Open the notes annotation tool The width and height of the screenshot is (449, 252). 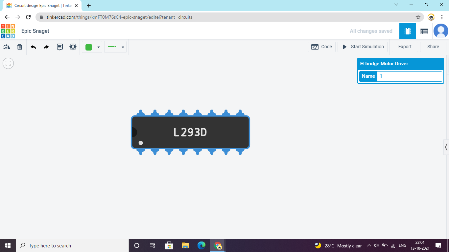[60, 47]
